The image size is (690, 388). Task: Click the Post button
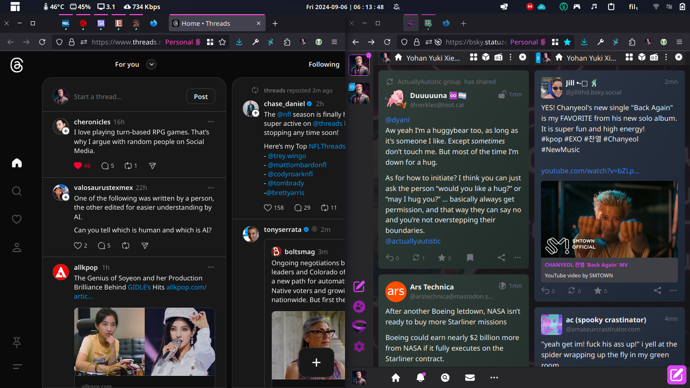tap(201, 96)
